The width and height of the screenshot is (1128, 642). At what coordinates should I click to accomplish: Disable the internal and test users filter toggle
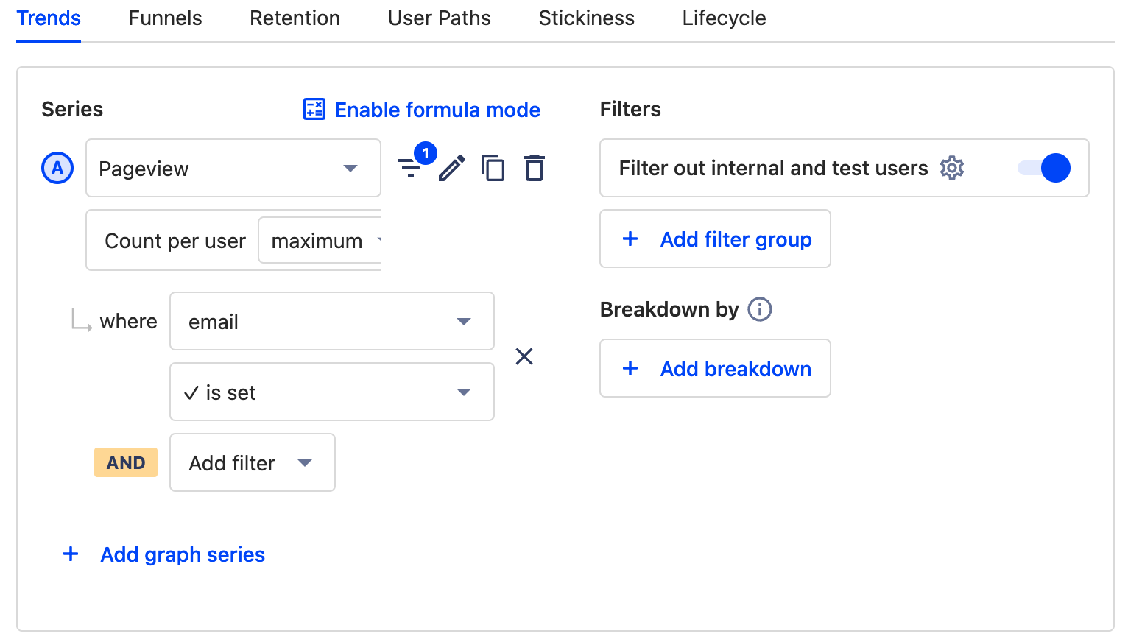1045,168
